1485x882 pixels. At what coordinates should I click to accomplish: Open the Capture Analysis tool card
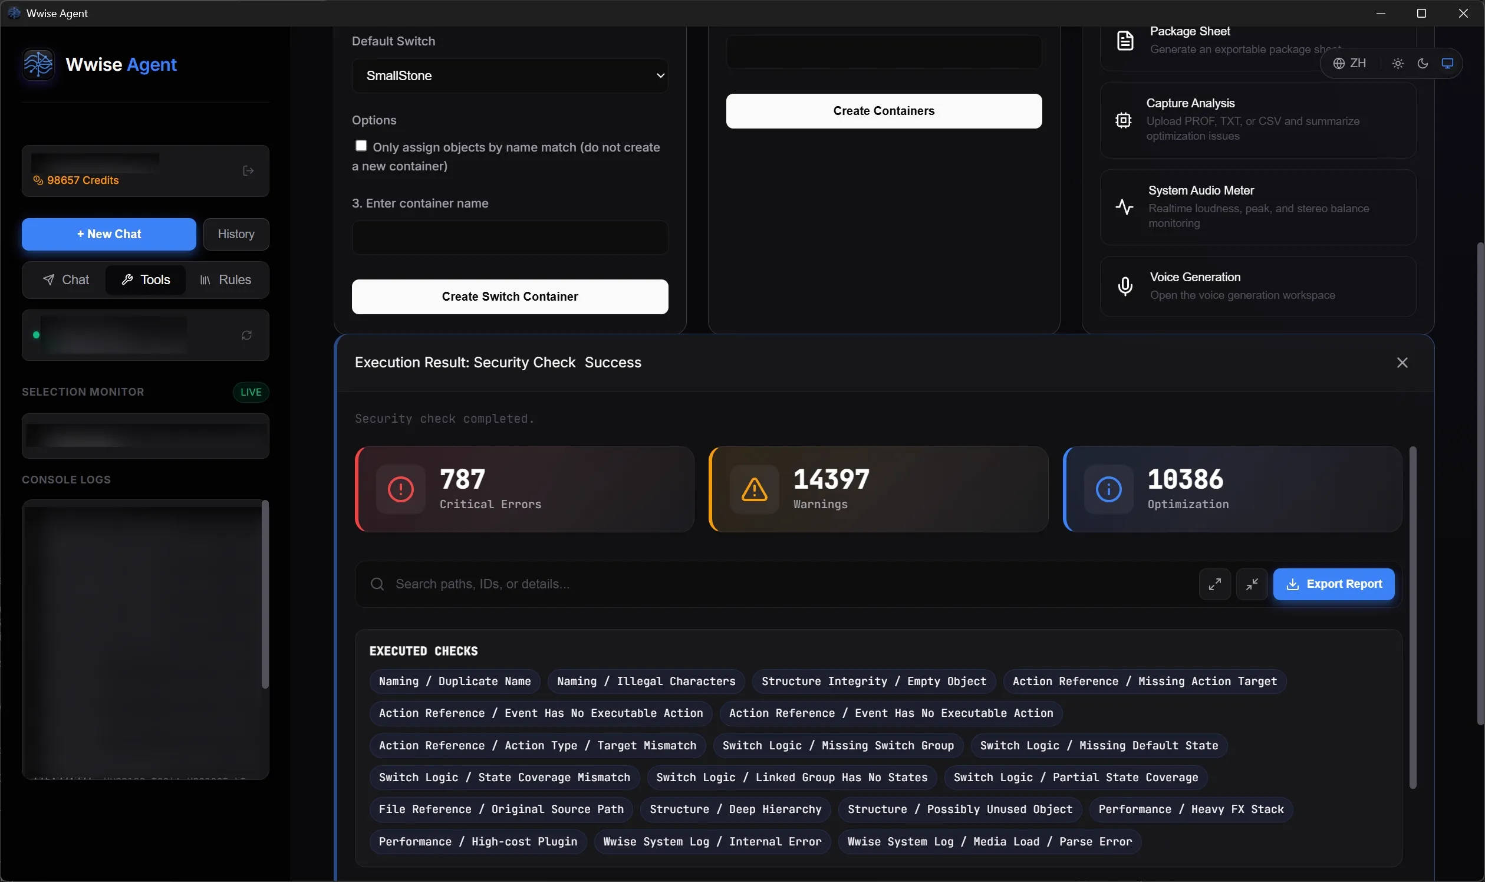[x=1257, y=120]
